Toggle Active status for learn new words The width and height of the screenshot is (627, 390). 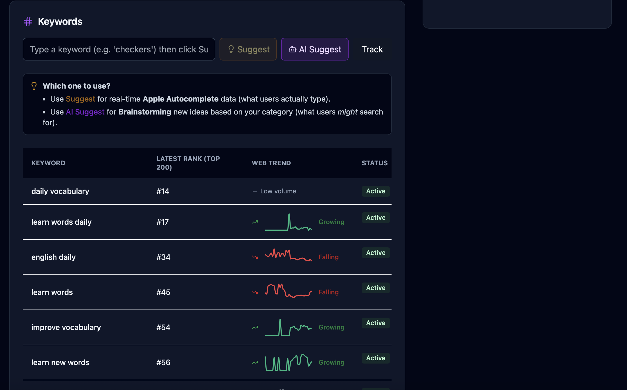tap(375, 358)
